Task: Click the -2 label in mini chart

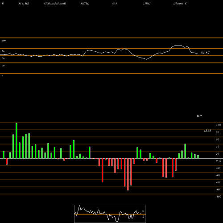Action: click(143, 217)
